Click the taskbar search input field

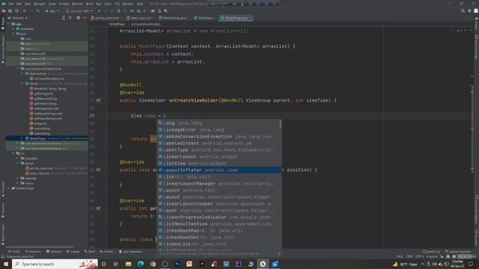(x=55, y=264)
